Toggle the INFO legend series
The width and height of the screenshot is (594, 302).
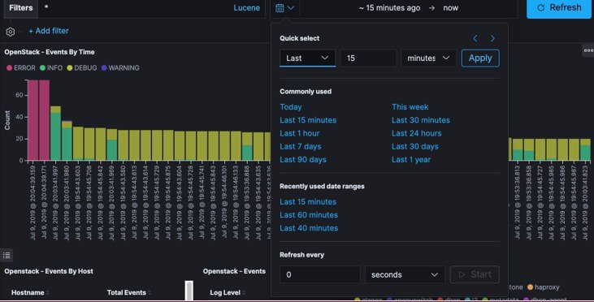click(x=51, y=67)
